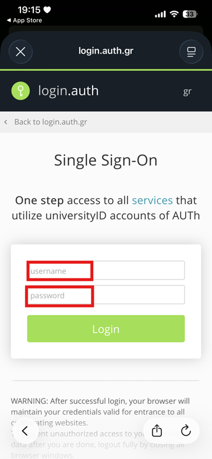Tap the green key logo icon
The image size is (212, 459).
pyautogui.click(x=20, y=91)
